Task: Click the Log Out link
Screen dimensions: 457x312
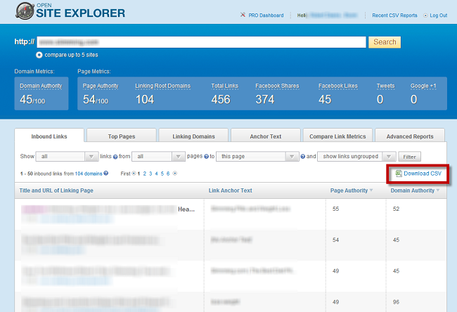Action: [x=438, y=15]
